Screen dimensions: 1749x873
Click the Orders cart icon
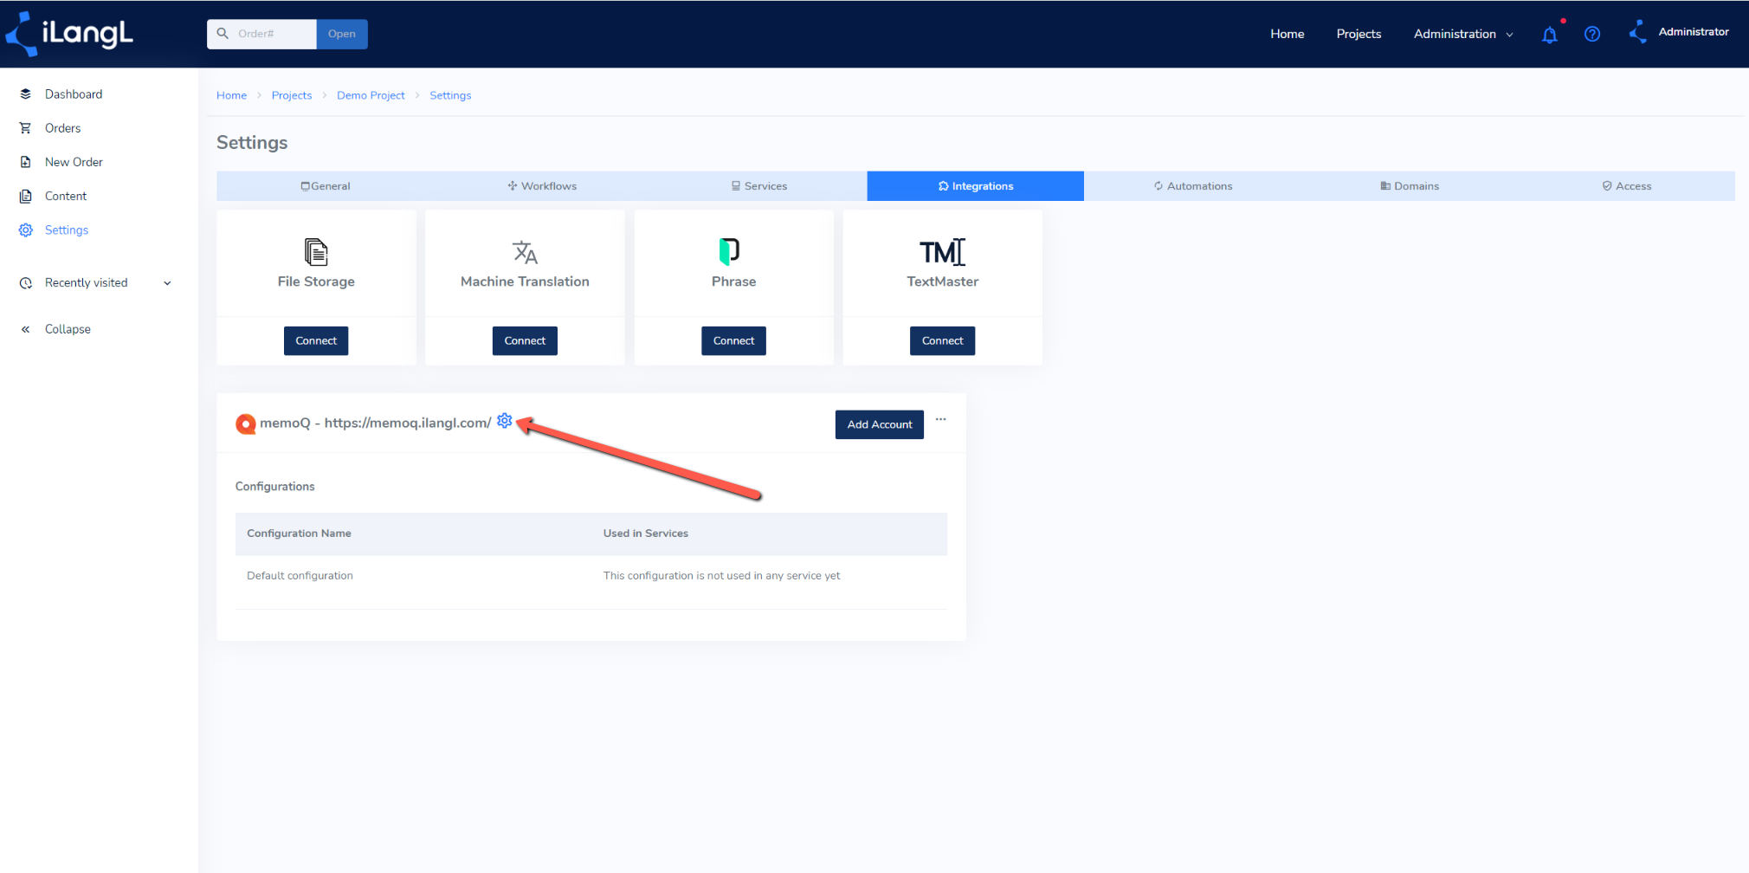click(x=26, y=128)
